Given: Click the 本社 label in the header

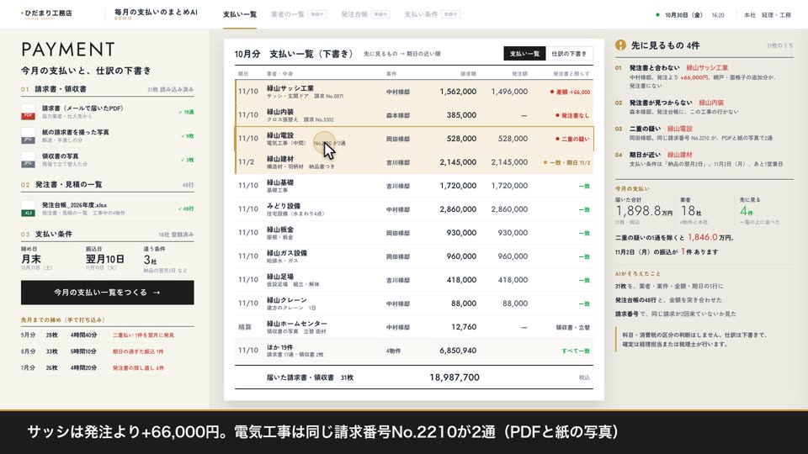Looking at the screenshot, I should (x=750, y=15).
